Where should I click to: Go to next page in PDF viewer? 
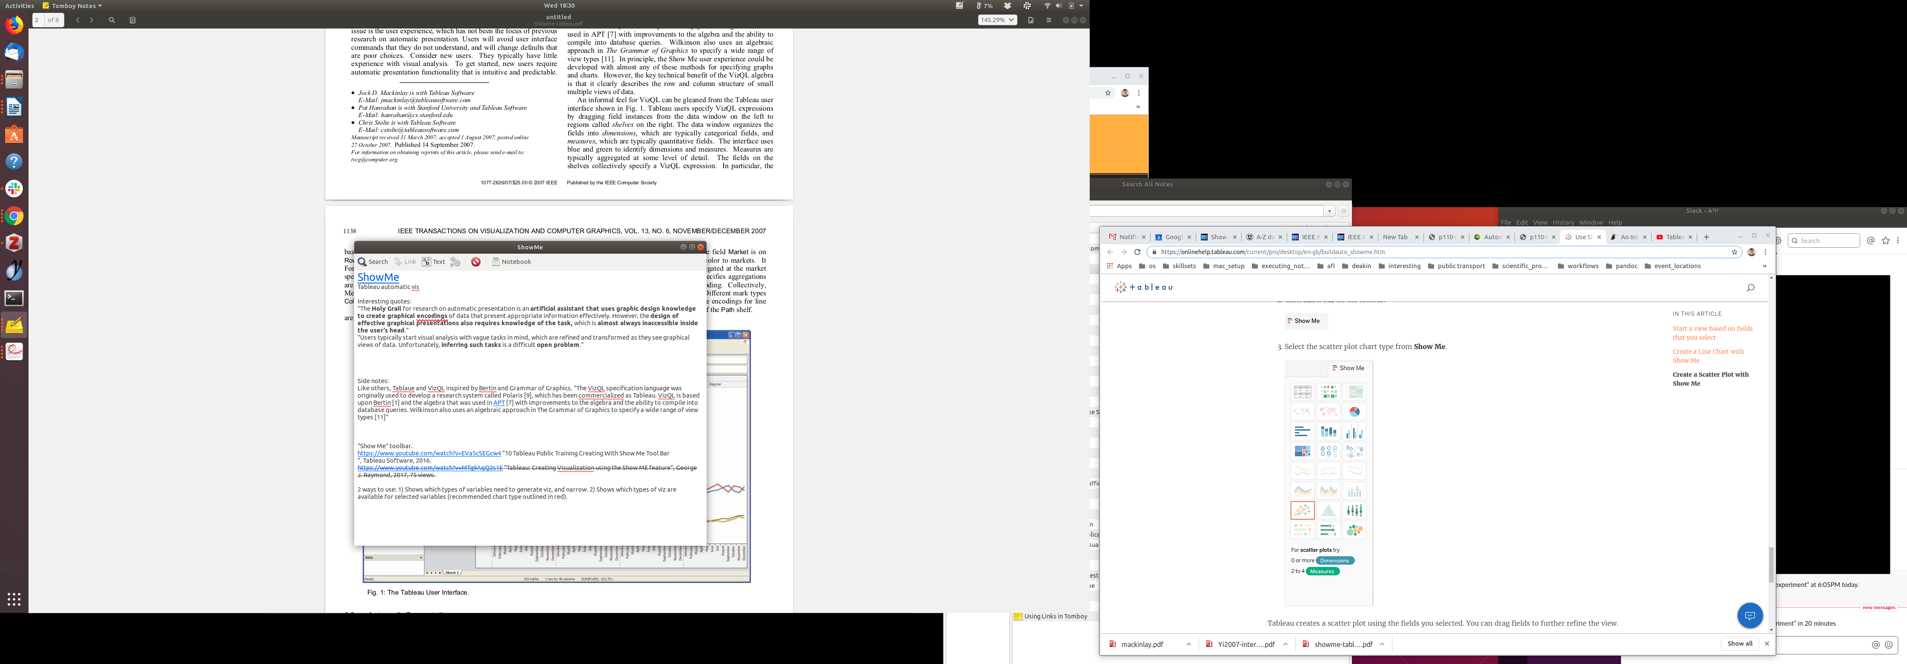[92, 20]
